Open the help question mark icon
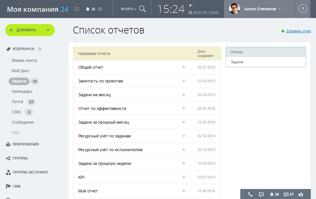Screen dimensions: 316x199 [x=303, y=9]
